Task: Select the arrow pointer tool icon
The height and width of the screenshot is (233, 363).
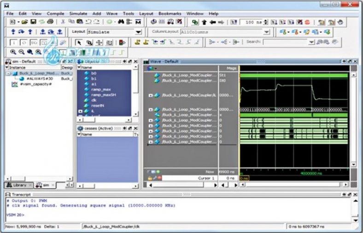Action: [78, 42]
